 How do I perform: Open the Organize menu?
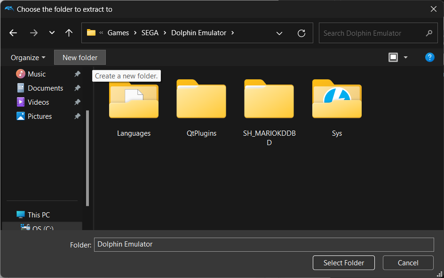tap(28, 58)
